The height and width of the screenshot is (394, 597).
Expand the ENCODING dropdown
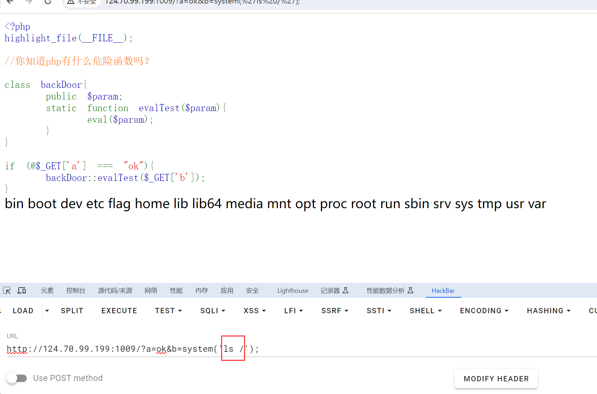(x=484, y=311)
